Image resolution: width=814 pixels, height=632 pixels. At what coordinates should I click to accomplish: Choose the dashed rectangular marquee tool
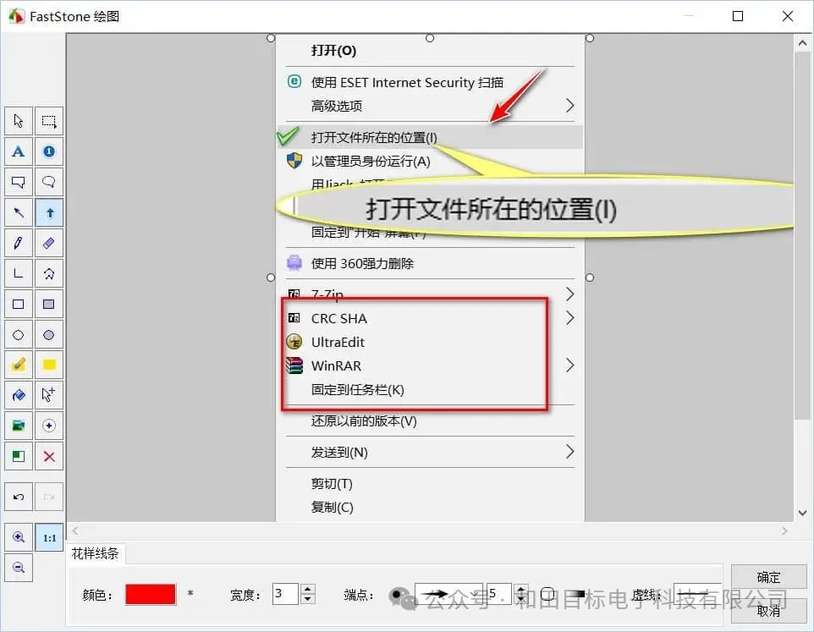[x=49, y=121]
